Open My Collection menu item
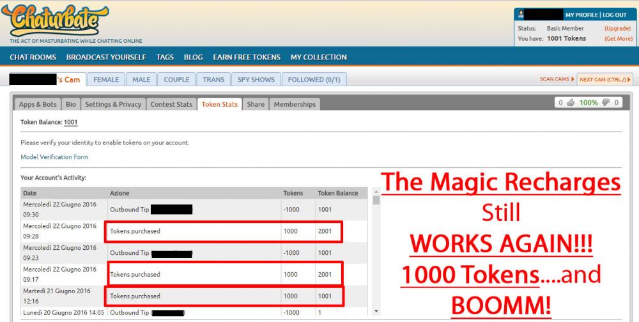The image size is (639, 322). click(319, 57)
